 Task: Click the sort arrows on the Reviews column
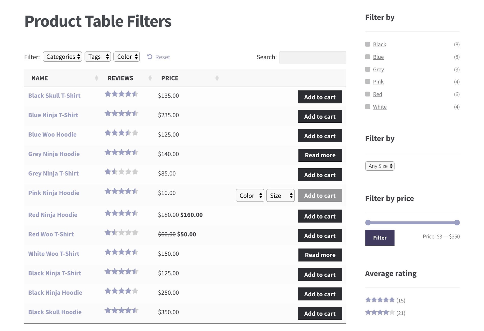150,78
